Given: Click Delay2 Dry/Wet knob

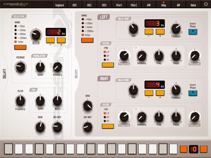Looking at the screenshot, I should point(87,127).
